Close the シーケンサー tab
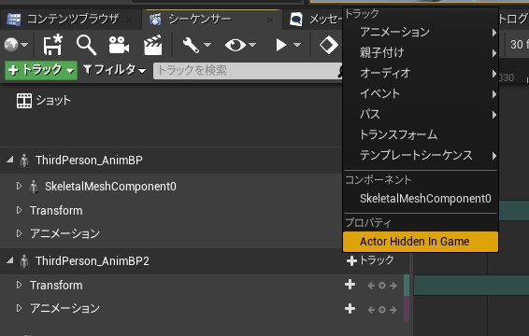 click(x=270, y=20)
